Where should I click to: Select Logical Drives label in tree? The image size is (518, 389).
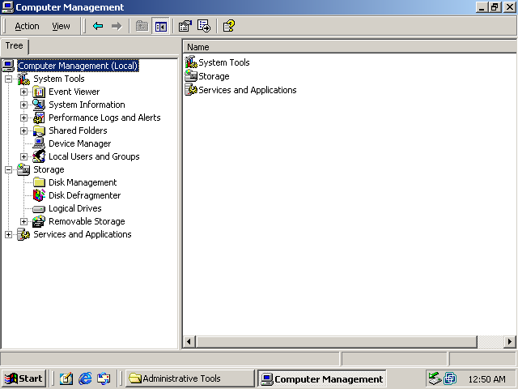[x=75, y=208]
